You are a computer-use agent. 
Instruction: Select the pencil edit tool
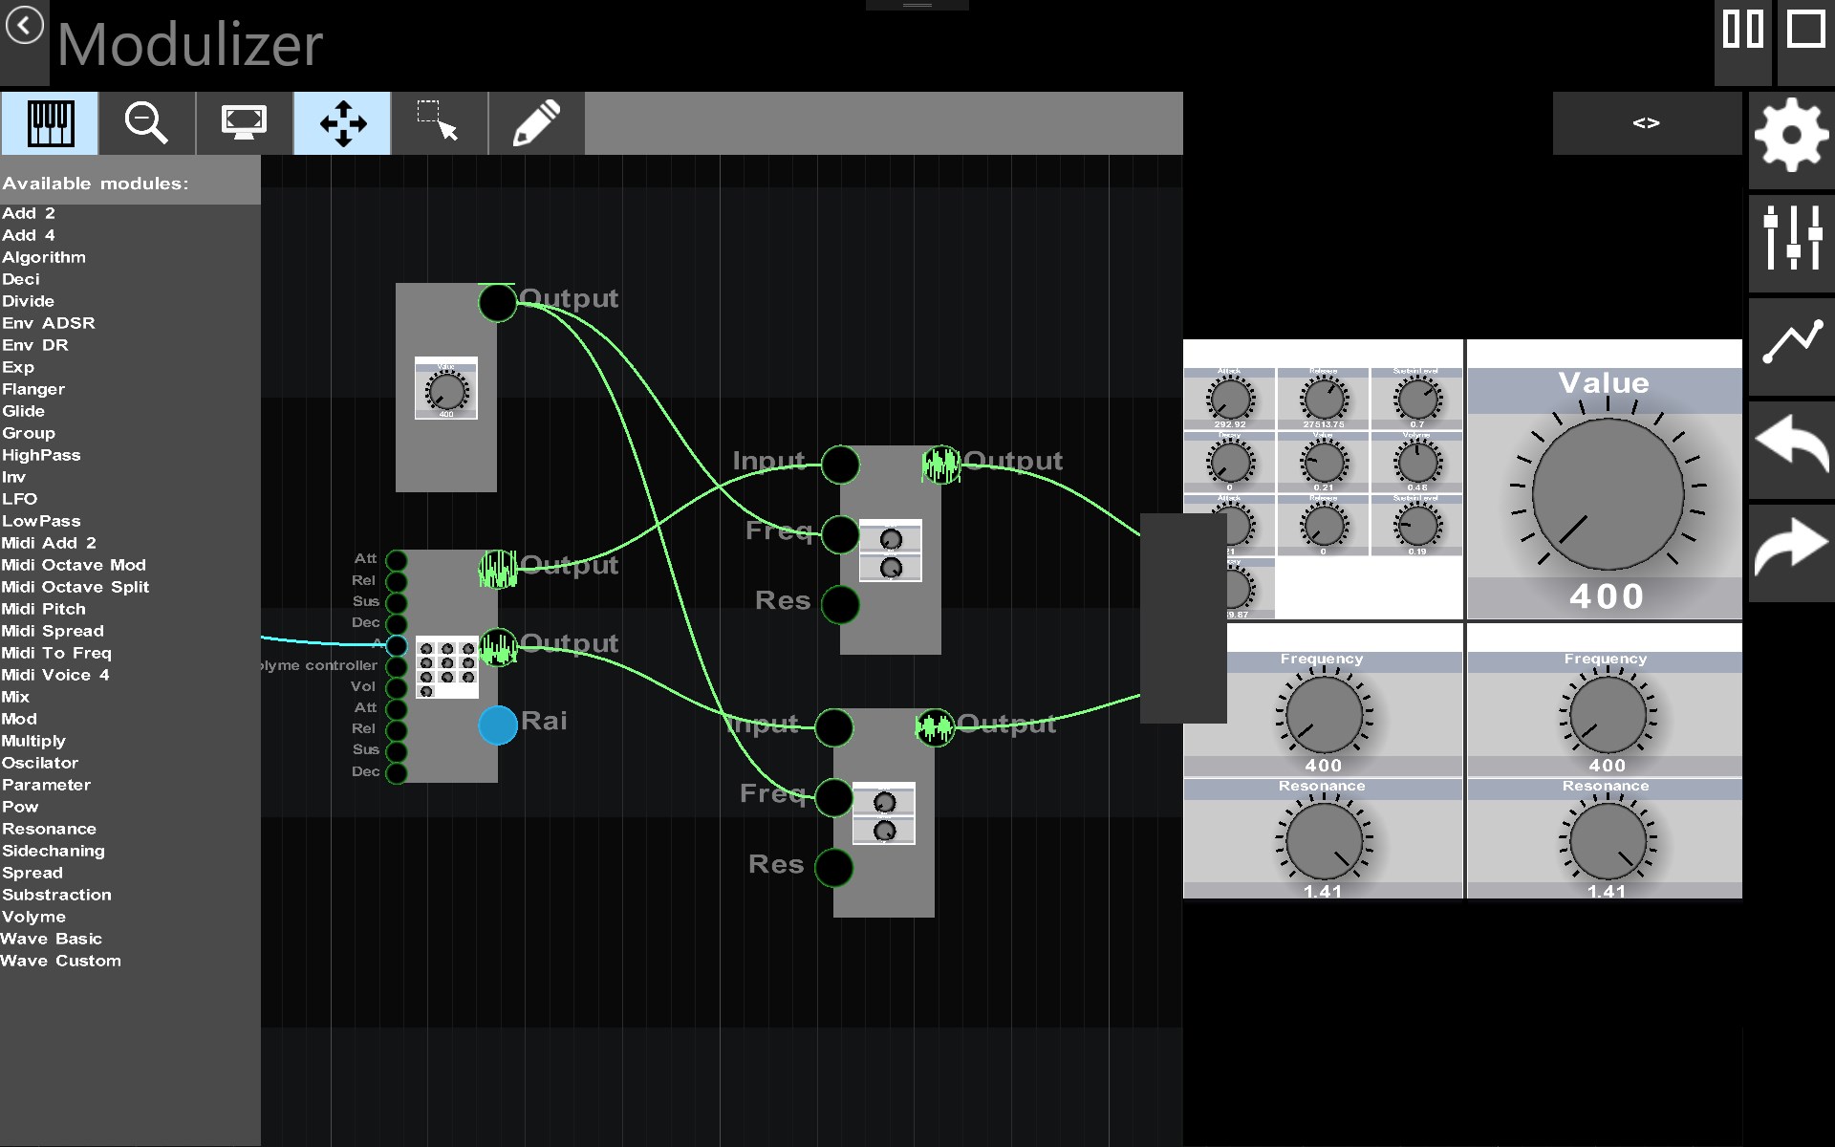pos(536,122)
